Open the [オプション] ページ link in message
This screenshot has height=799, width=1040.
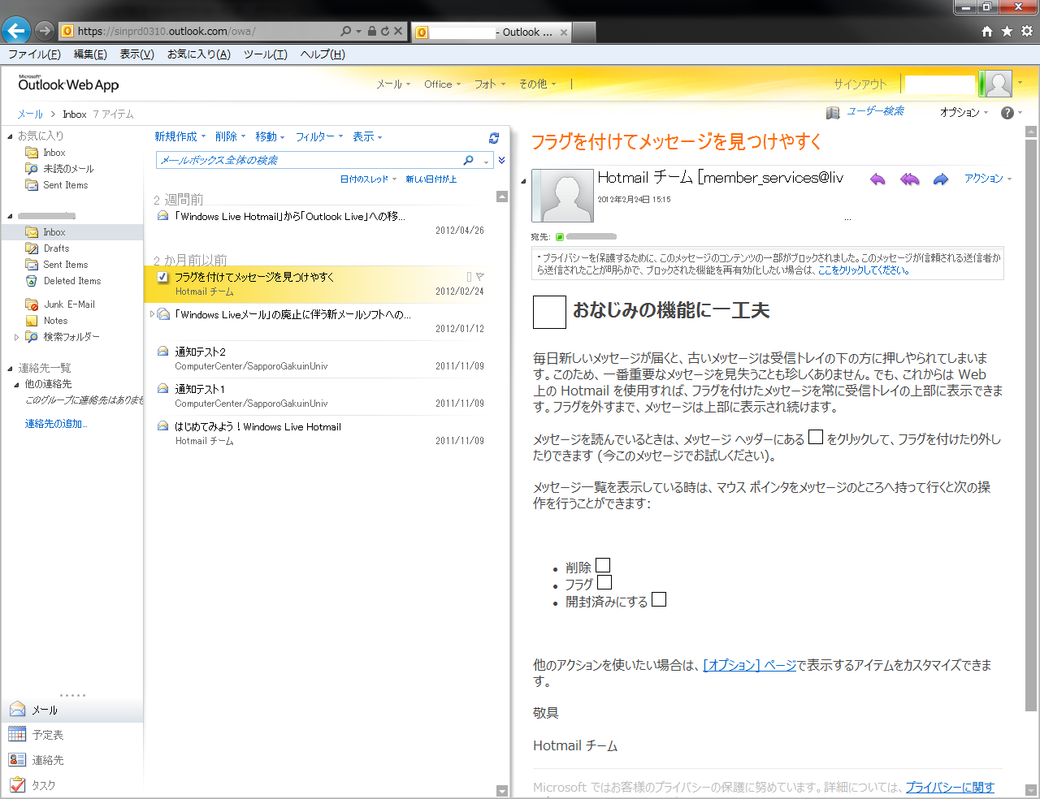pos(749,665)
